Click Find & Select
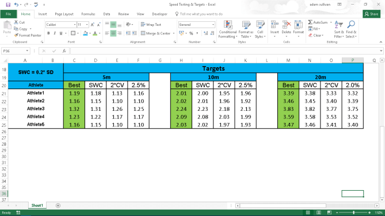385x216 pixels. click(351, 29)
